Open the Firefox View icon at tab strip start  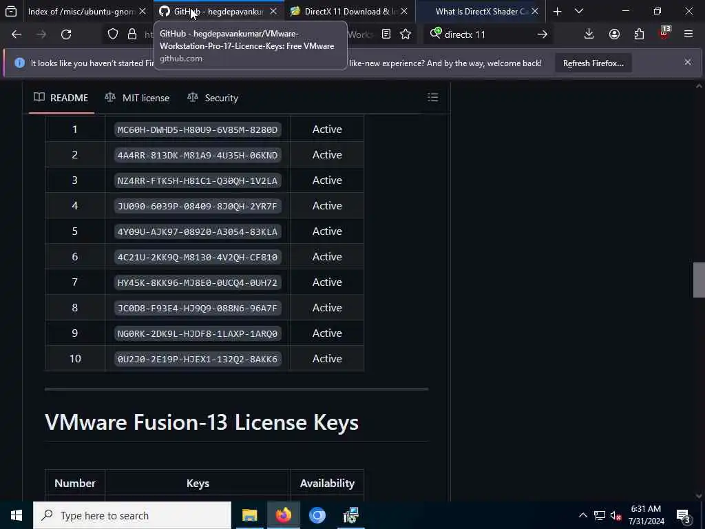pyautogui.click(x=11, y=12)
